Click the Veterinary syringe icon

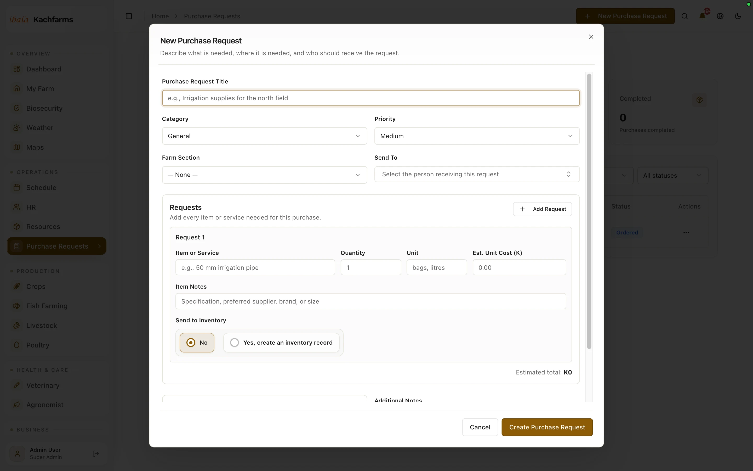click(x=17, y=385)
